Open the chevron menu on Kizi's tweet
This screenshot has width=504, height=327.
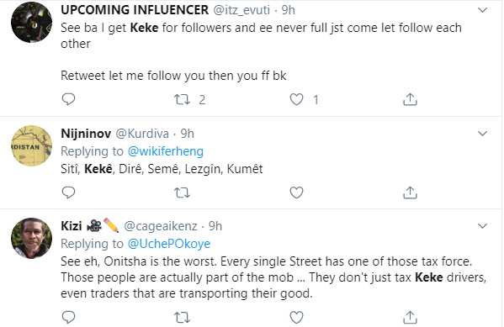click(482, 226)
